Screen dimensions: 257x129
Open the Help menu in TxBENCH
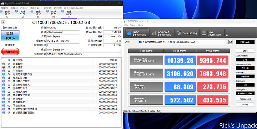click(x=140, y=25)
